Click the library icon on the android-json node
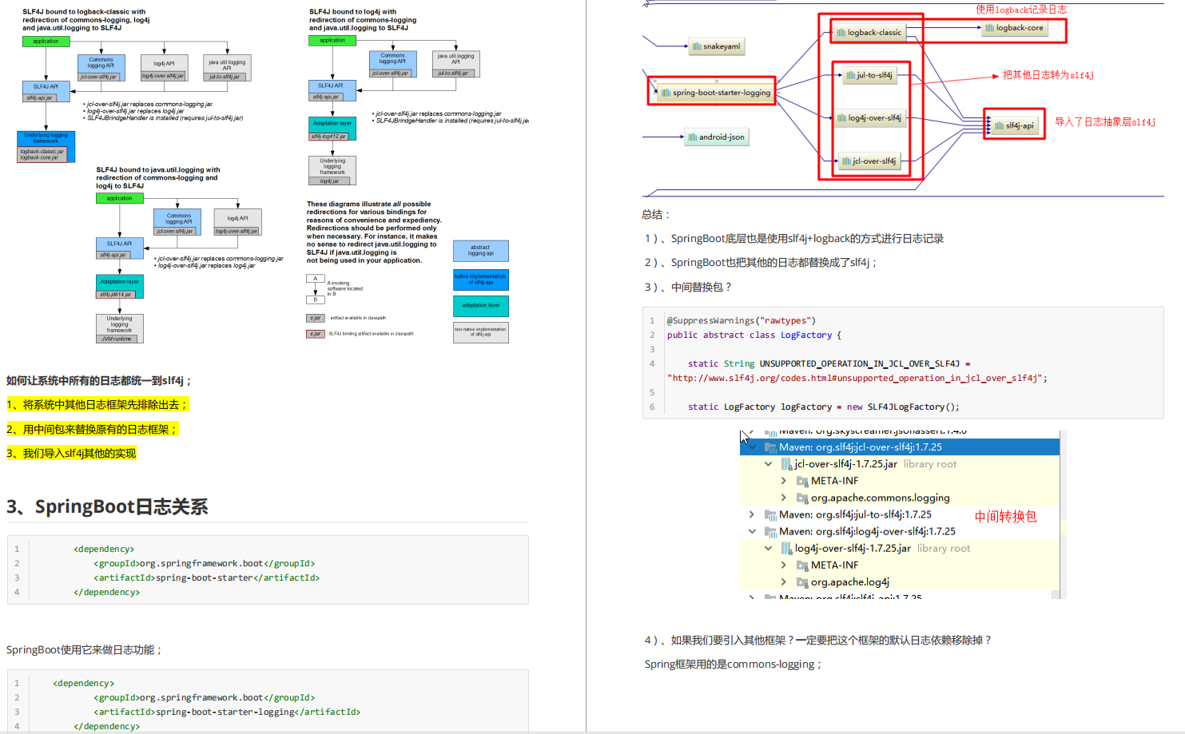 click(x=693, y=137)
